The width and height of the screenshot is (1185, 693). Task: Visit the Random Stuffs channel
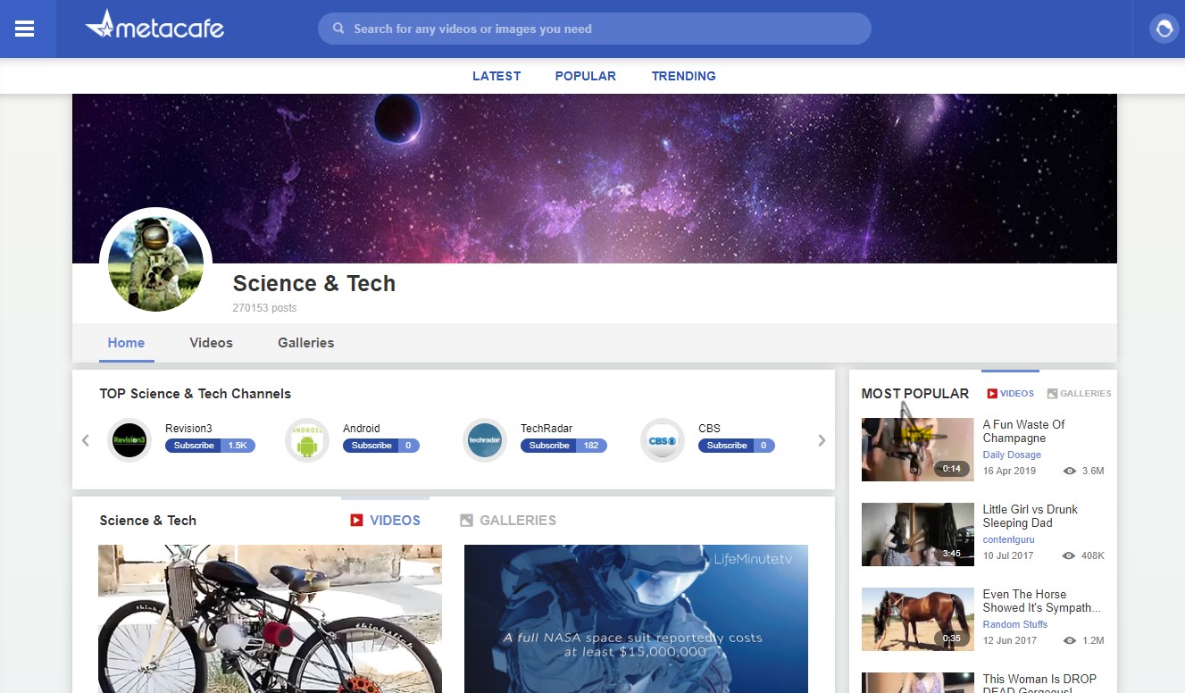[x=1015, y=624]
